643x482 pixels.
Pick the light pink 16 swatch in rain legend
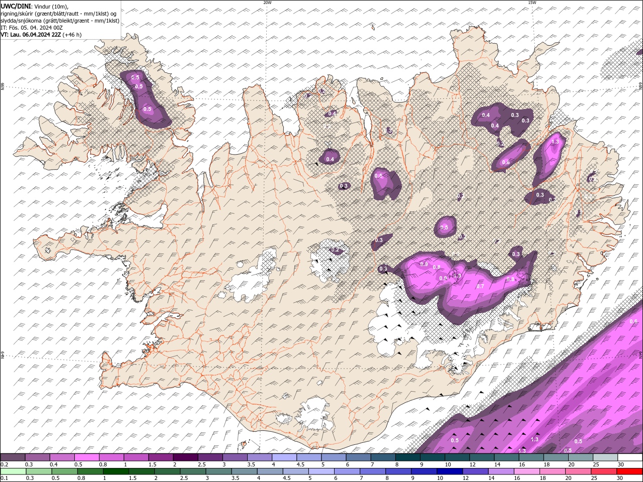(x=526, y=471)
